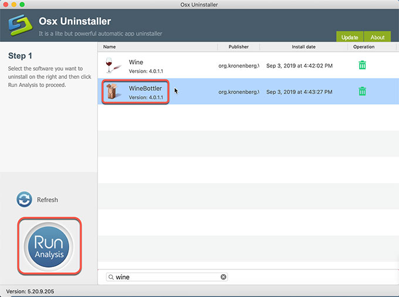Close the window with red button
The image size is (399, 297).
pos(5,4)
